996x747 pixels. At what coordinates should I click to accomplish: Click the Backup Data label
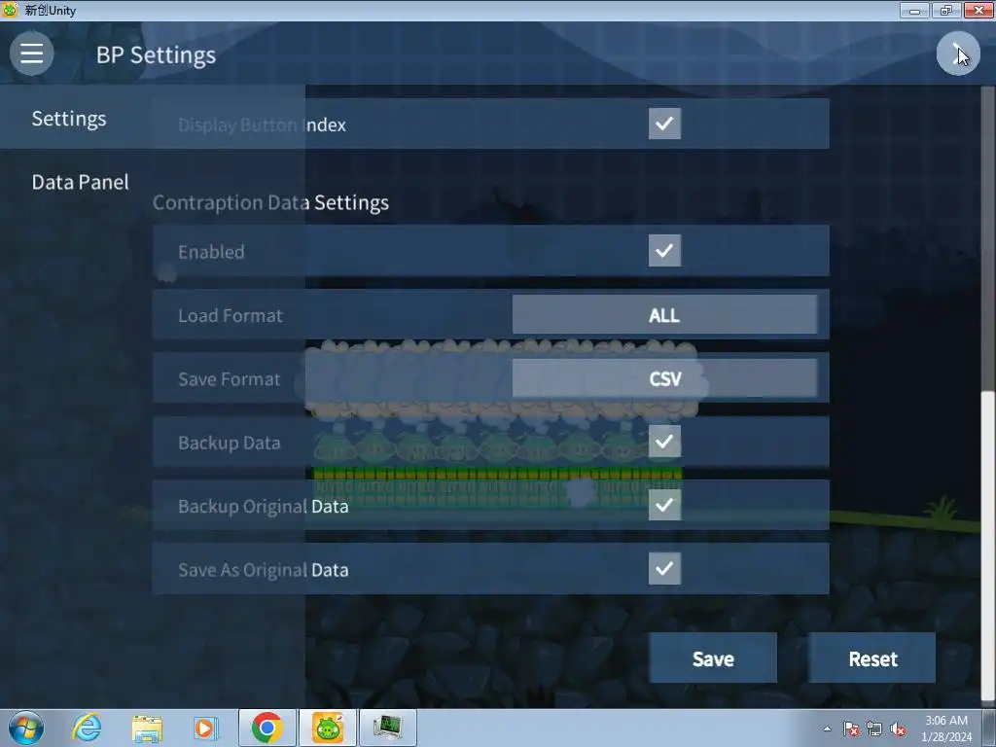(229, 443)
